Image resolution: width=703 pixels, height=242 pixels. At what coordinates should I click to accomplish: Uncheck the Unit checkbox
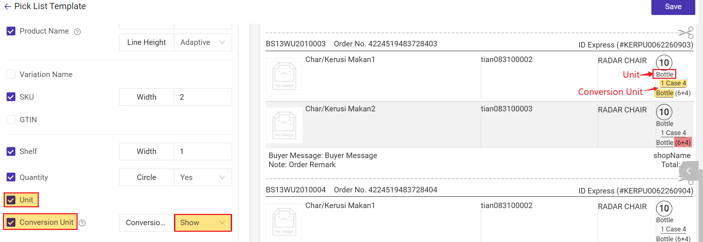point(11,200)
